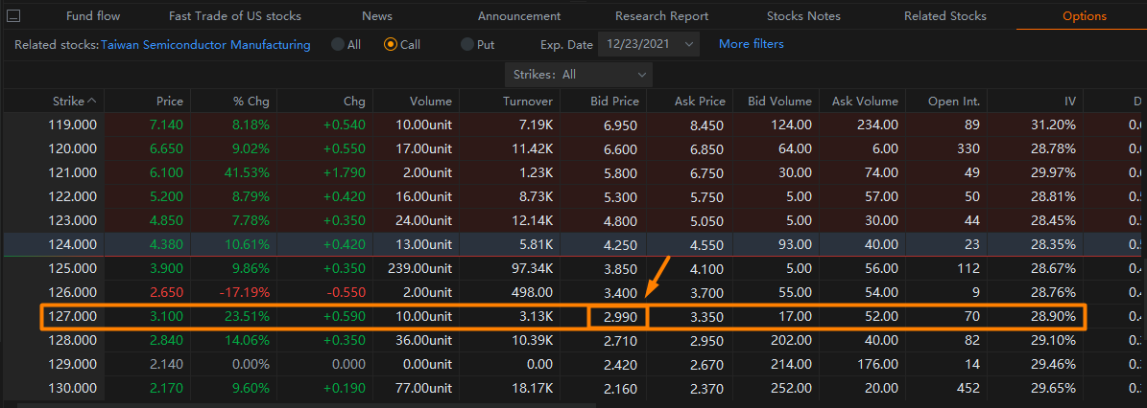This screenshot has height=408, width=1147.
Task: Click the panel collapse icon at top-left
Action: tap(14, 16)
